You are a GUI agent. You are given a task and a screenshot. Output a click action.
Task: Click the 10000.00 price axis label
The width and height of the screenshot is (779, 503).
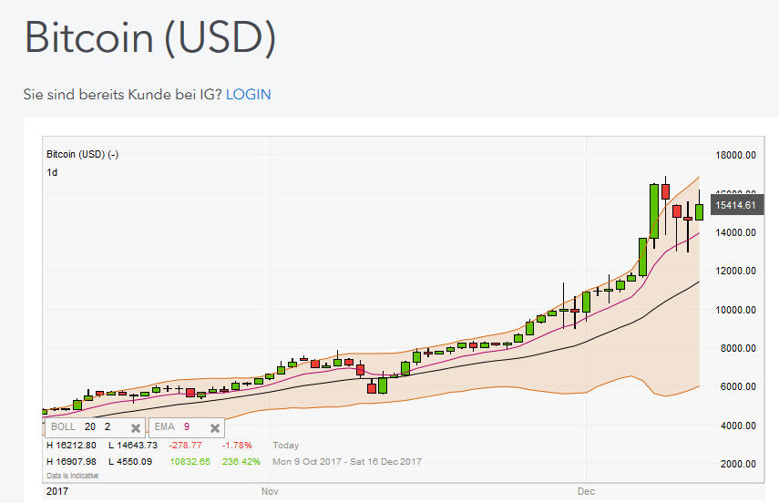tap(736, 310)
